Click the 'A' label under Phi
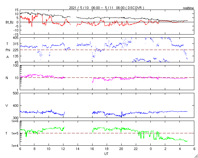The width and height of the screenshot is (198, 158). [7, 57]
